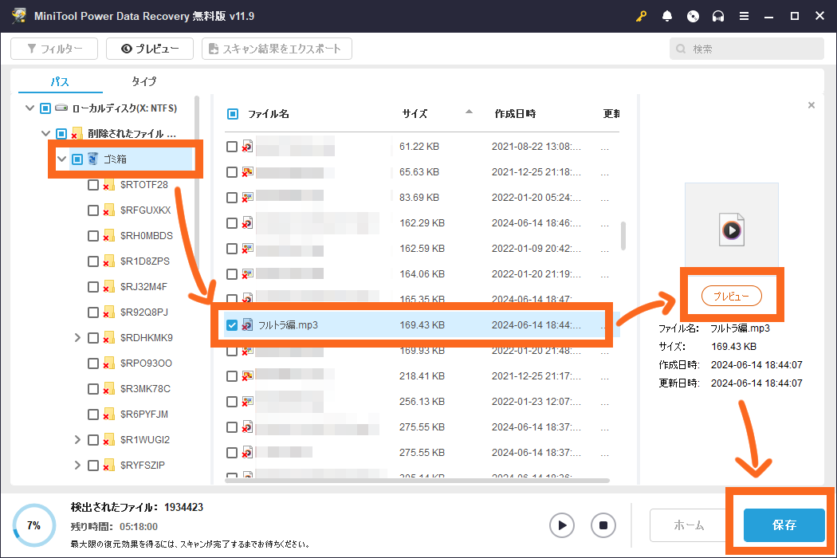Open the hamburger menu icon
Viewport: 837px width, 558px height.
[744, 16]
